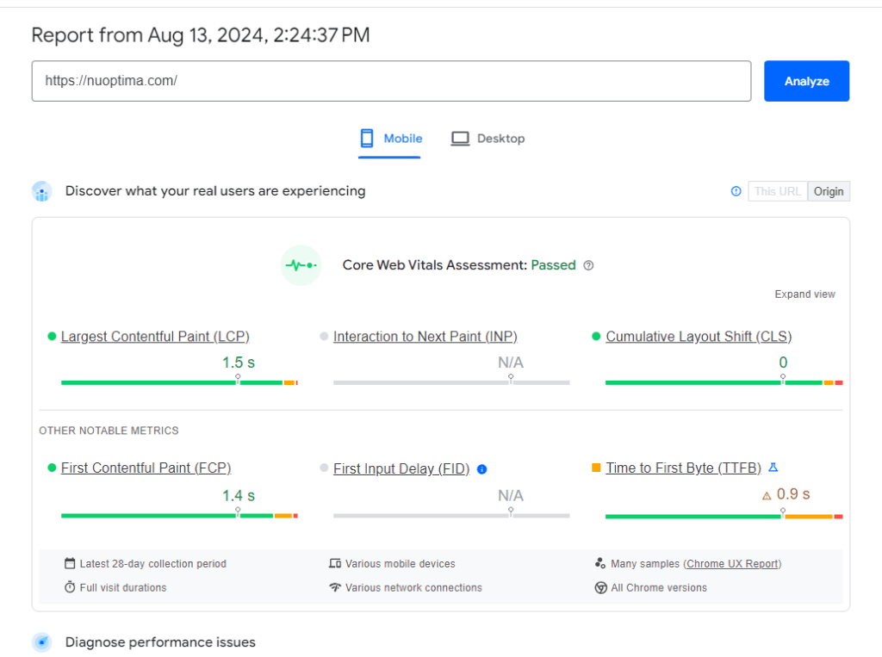Click the calendar icon by collection period

click(70, 563)
